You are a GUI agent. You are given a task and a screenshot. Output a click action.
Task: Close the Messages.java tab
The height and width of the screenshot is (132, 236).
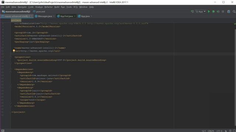54,16
